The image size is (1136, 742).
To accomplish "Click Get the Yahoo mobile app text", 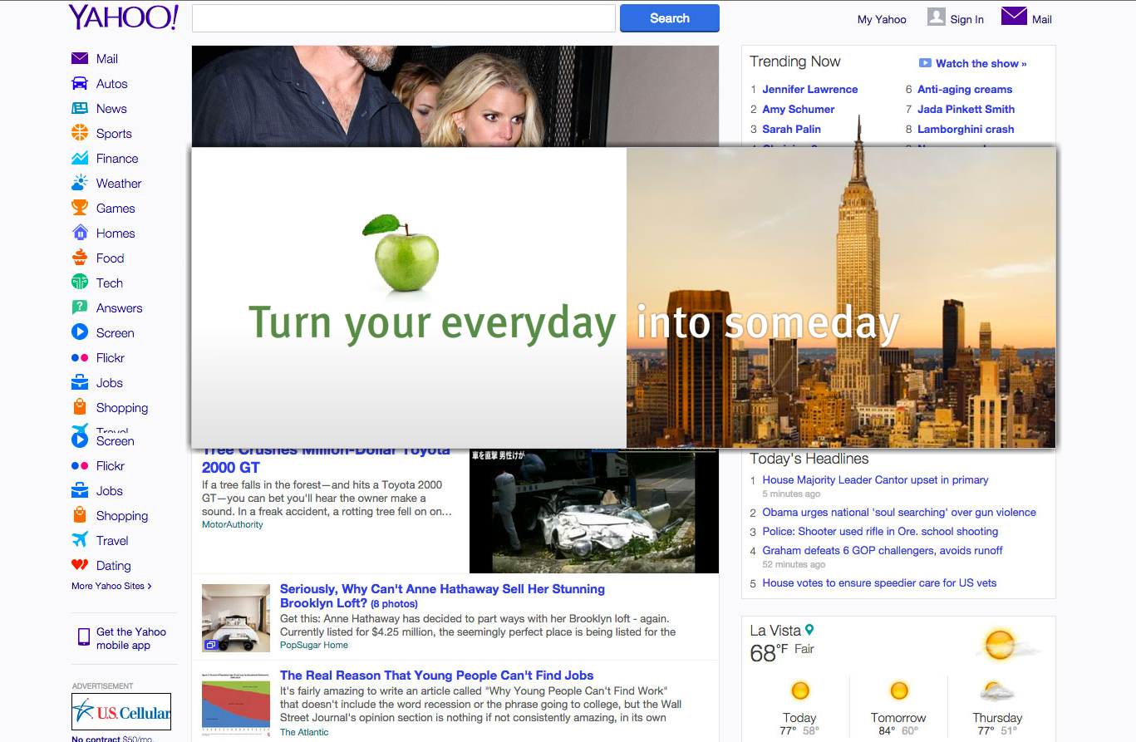I will point(131,638).
